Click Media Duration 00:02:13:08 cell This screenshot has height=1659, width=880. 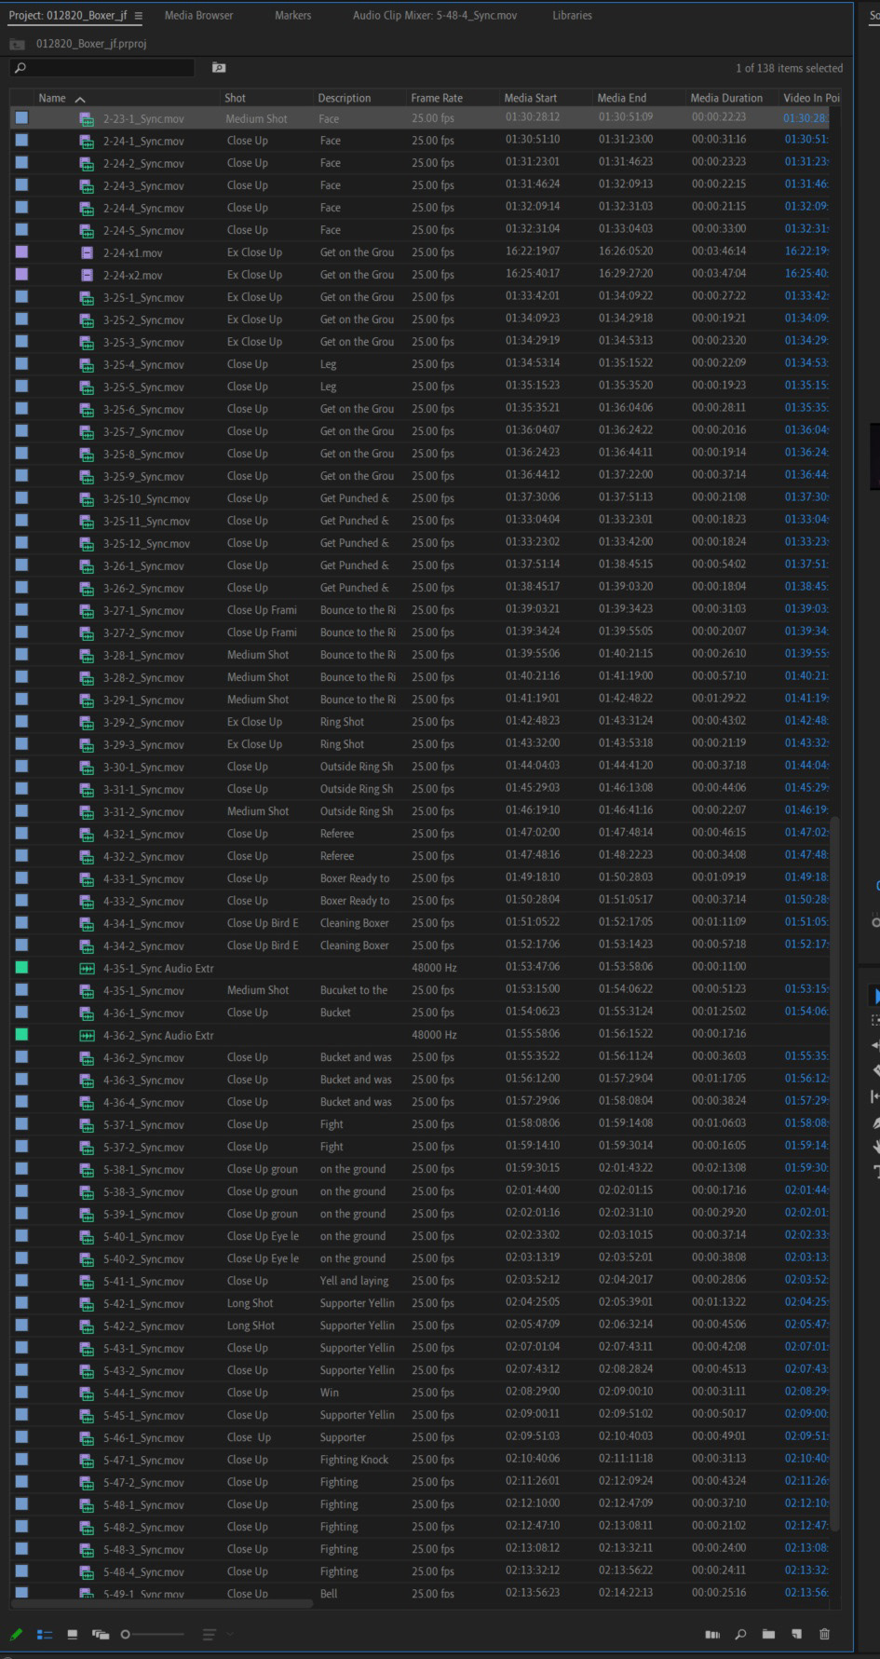pyautogui.click(x=719, y=1169)
